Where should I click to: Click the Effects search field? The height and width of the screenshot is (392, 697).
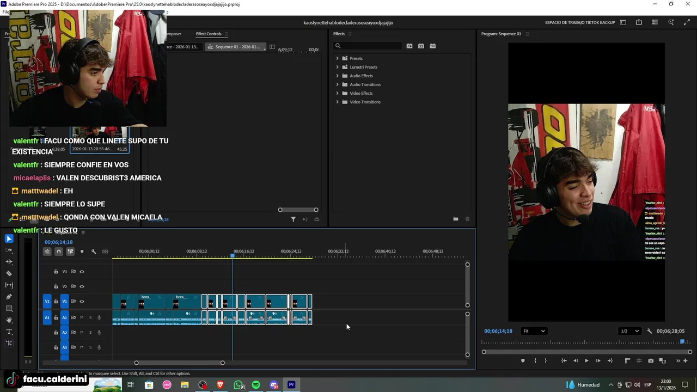click(369, 46)
